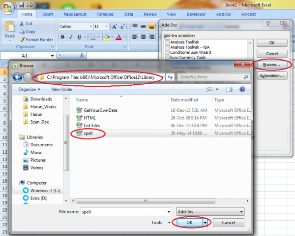Click the Font Color letter A
This screenshot has height=236, width=295.
pos(118,37)
